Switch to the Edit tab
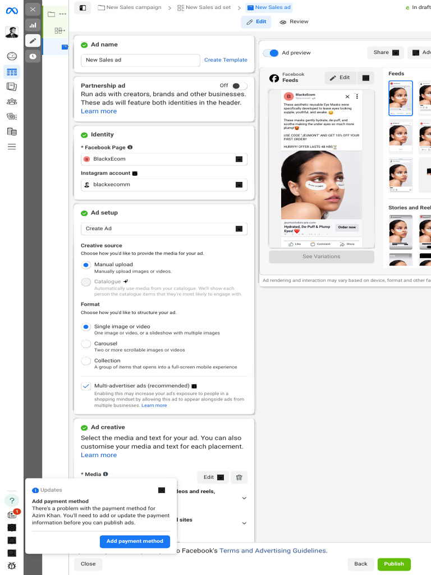This screenshot has height=575, width=431. [x=256, y=22]
